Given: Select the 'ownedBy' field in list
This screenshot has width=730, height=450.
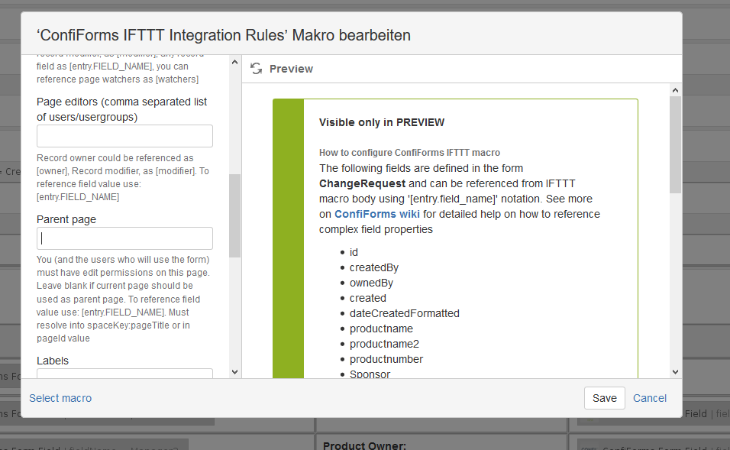Looking at the screenshot, I should [x=371, y=283].
